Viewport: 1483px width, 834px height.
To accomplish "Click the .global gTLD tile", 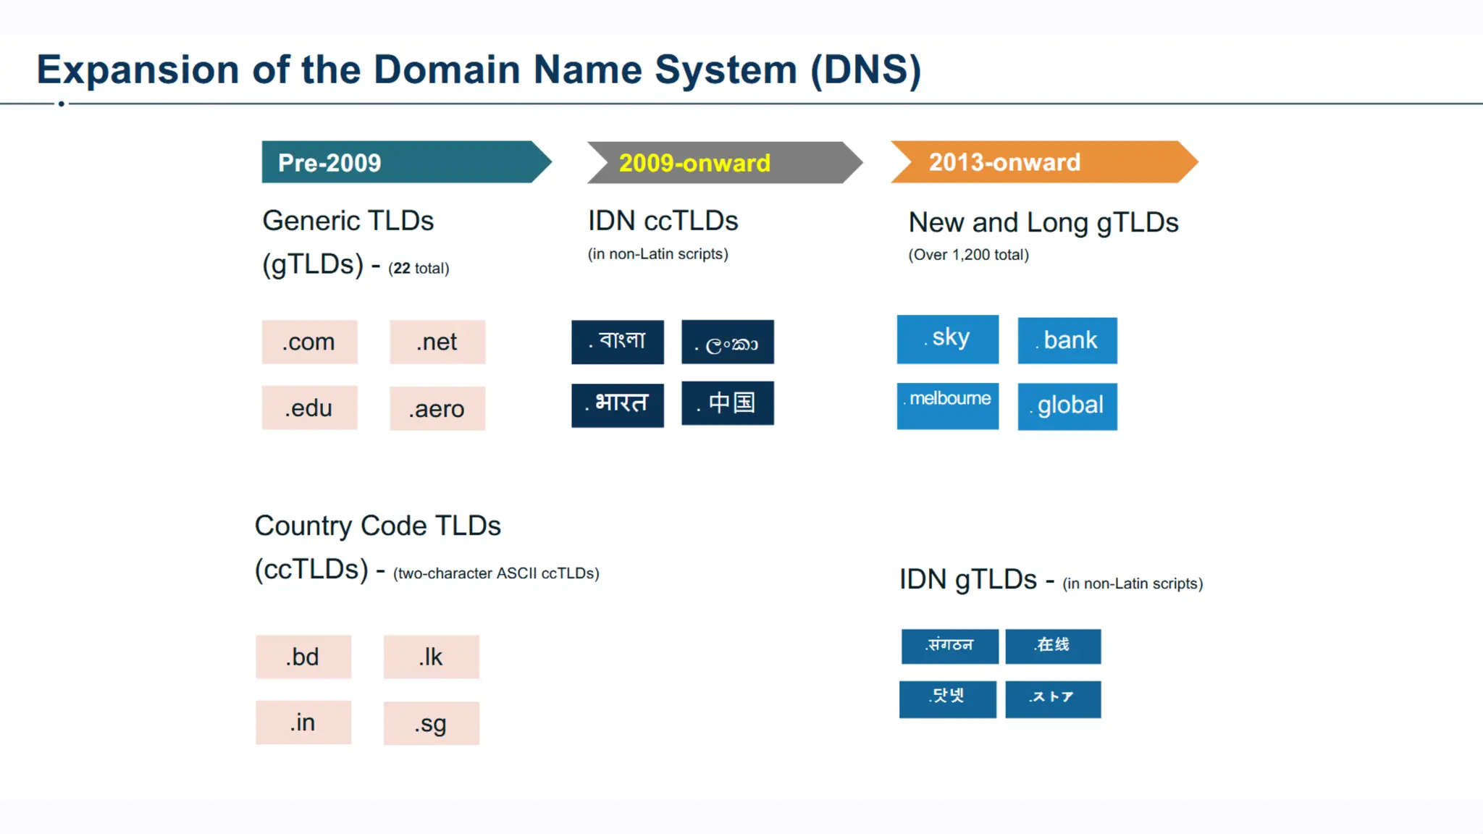I will click(1067, 406).
